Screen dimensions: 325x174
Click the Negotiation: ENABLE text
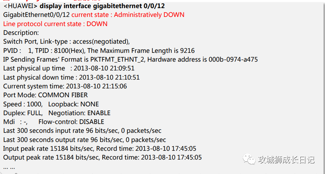coord(79,113)
